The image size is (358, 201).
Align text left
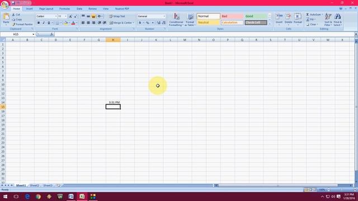(83, 23)
